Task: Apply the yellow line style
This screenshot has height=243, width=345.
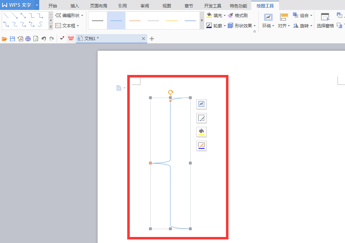Action: pos(172,21)
